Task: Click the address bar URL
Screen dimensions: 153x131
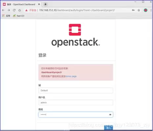Action: 77,10
